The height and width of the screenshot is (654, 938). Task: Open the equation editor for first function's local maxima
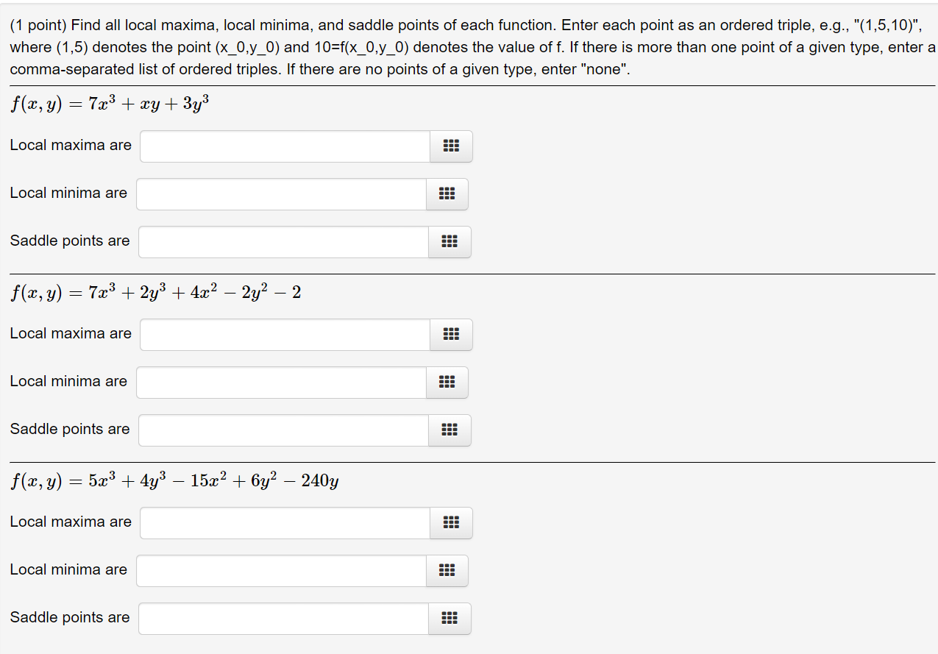point(451,146)
